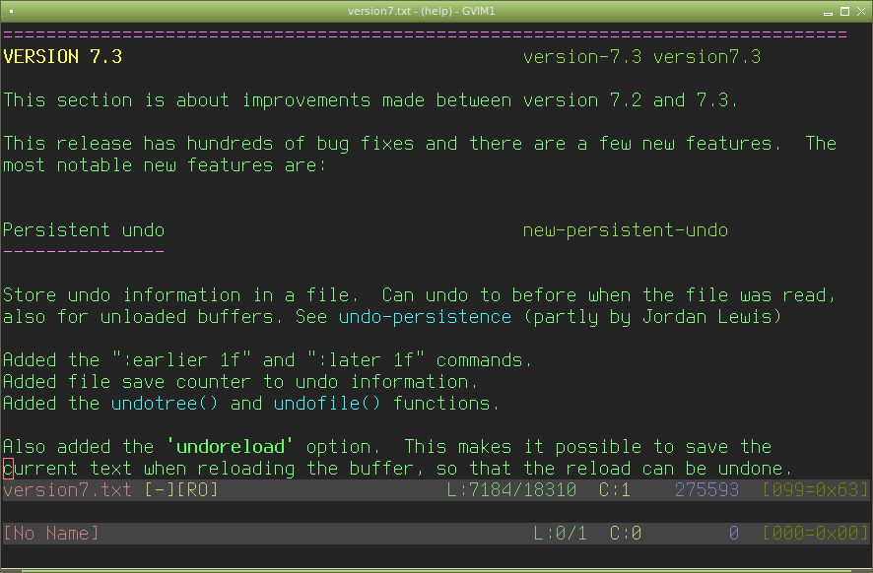The height and width of the screenshot is (573, 873).
Task: Click the [-][RO] read-only flags in the status line
Action: pos(181,490)
